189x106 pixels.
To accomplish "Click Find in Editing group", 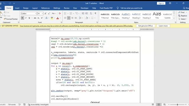I will click(182, 12).
